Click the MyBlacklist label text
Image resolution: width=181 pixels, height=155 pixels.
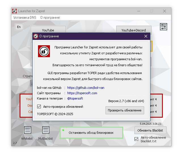[46, 139]
